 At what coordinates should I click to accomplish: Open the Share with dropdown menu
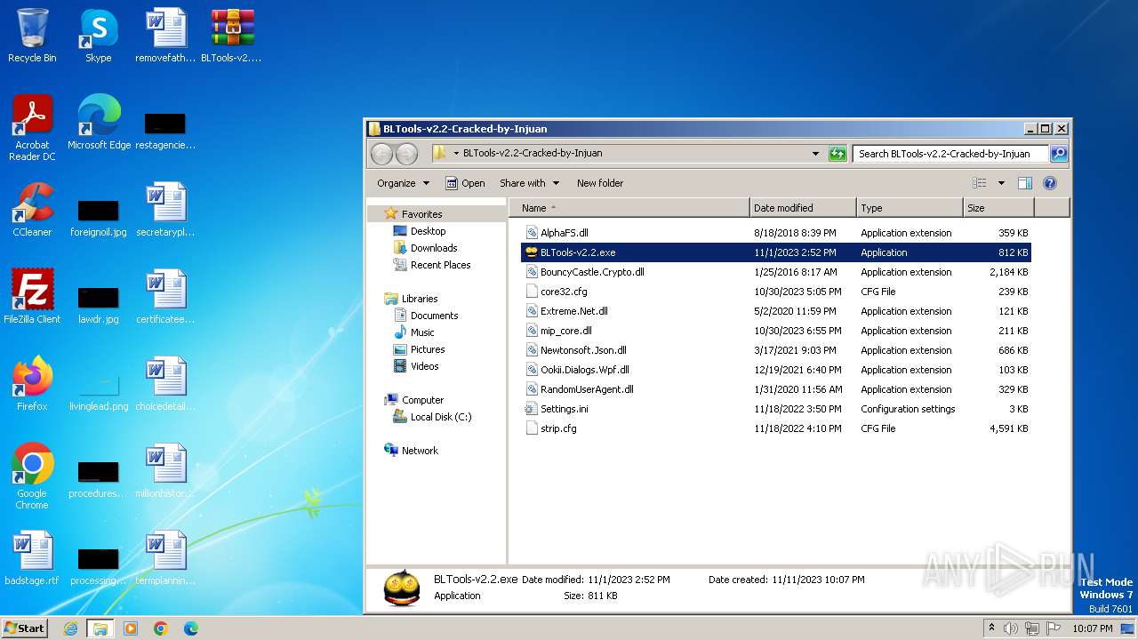529,183
